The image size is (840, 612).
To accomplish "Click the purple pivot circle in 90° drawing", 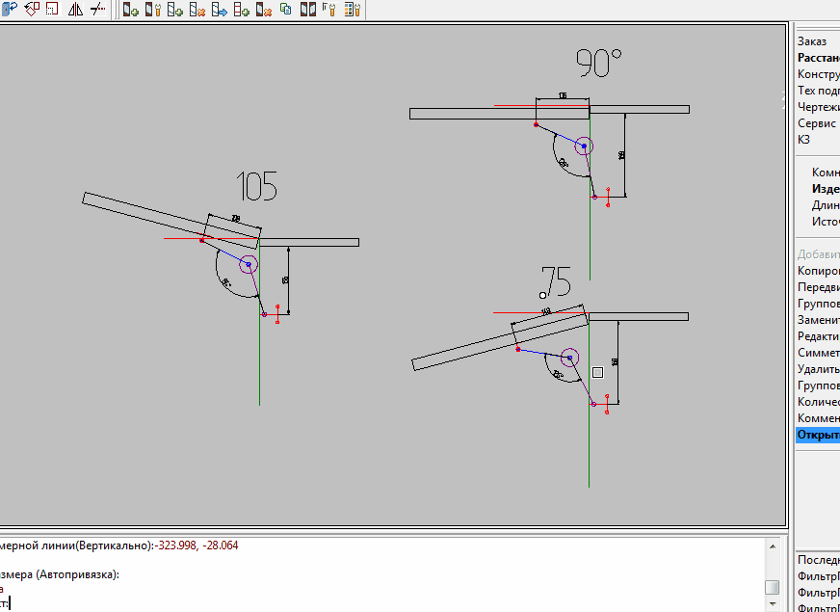I will (585, 146).
